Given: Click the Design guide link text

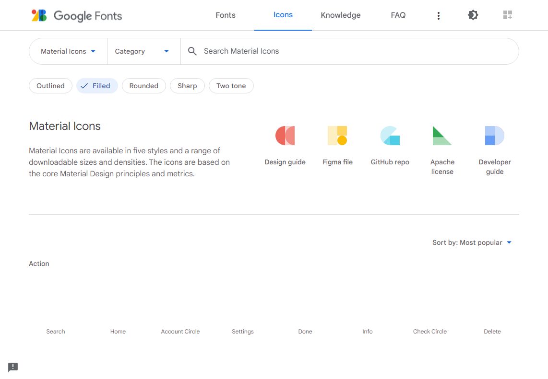Looking at the screenshot, I should pos(285,162).
